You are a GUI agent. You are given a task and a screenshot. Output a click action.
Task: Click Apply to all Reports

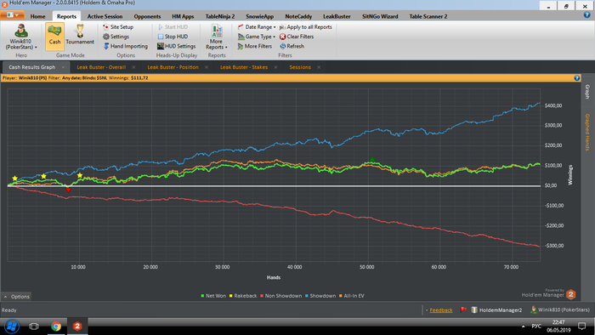tap(305, 27)
